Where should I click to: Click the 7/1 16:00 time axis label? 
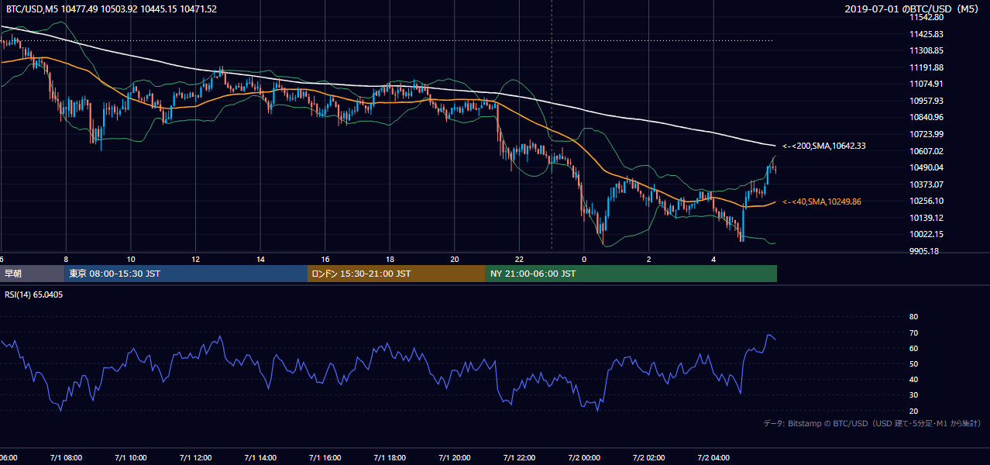pyautogui.click(x=325, y=458)
